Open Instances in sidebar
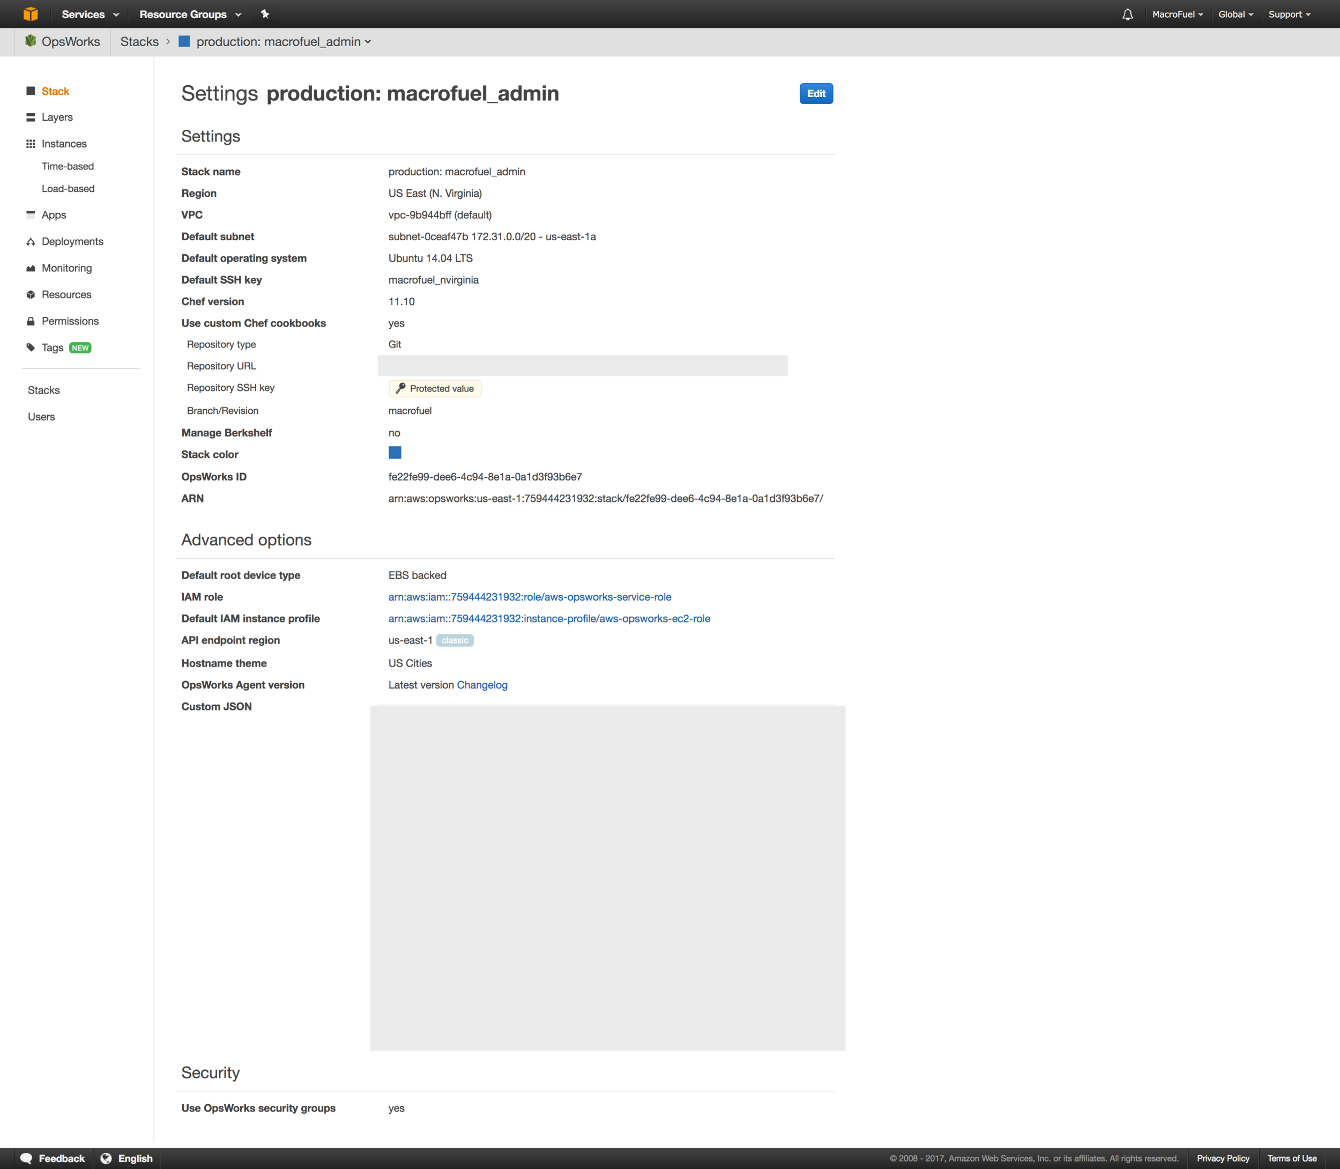This screenshot has height=1169, width=1340. pos(64,144)
